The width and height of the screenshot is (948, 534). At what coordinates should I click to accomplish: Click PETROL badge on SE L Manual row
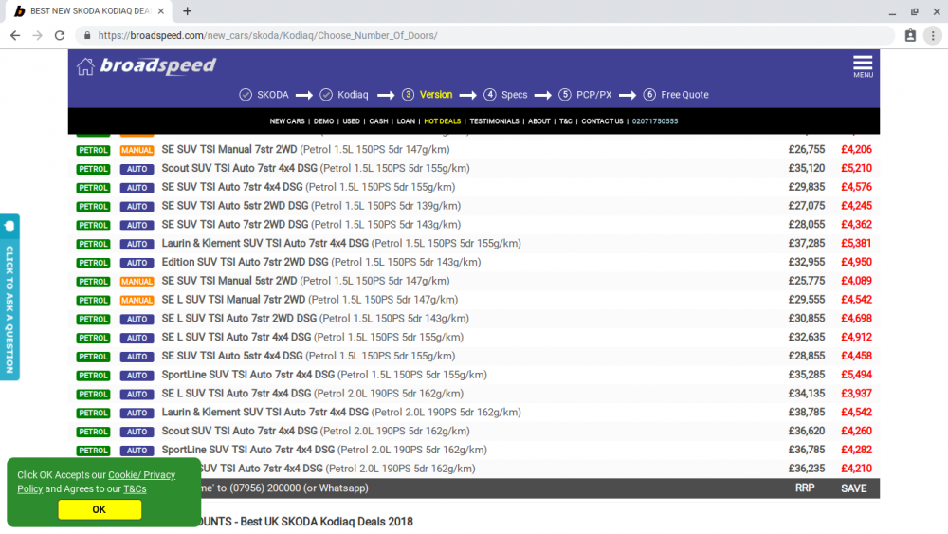pos(93,300)
